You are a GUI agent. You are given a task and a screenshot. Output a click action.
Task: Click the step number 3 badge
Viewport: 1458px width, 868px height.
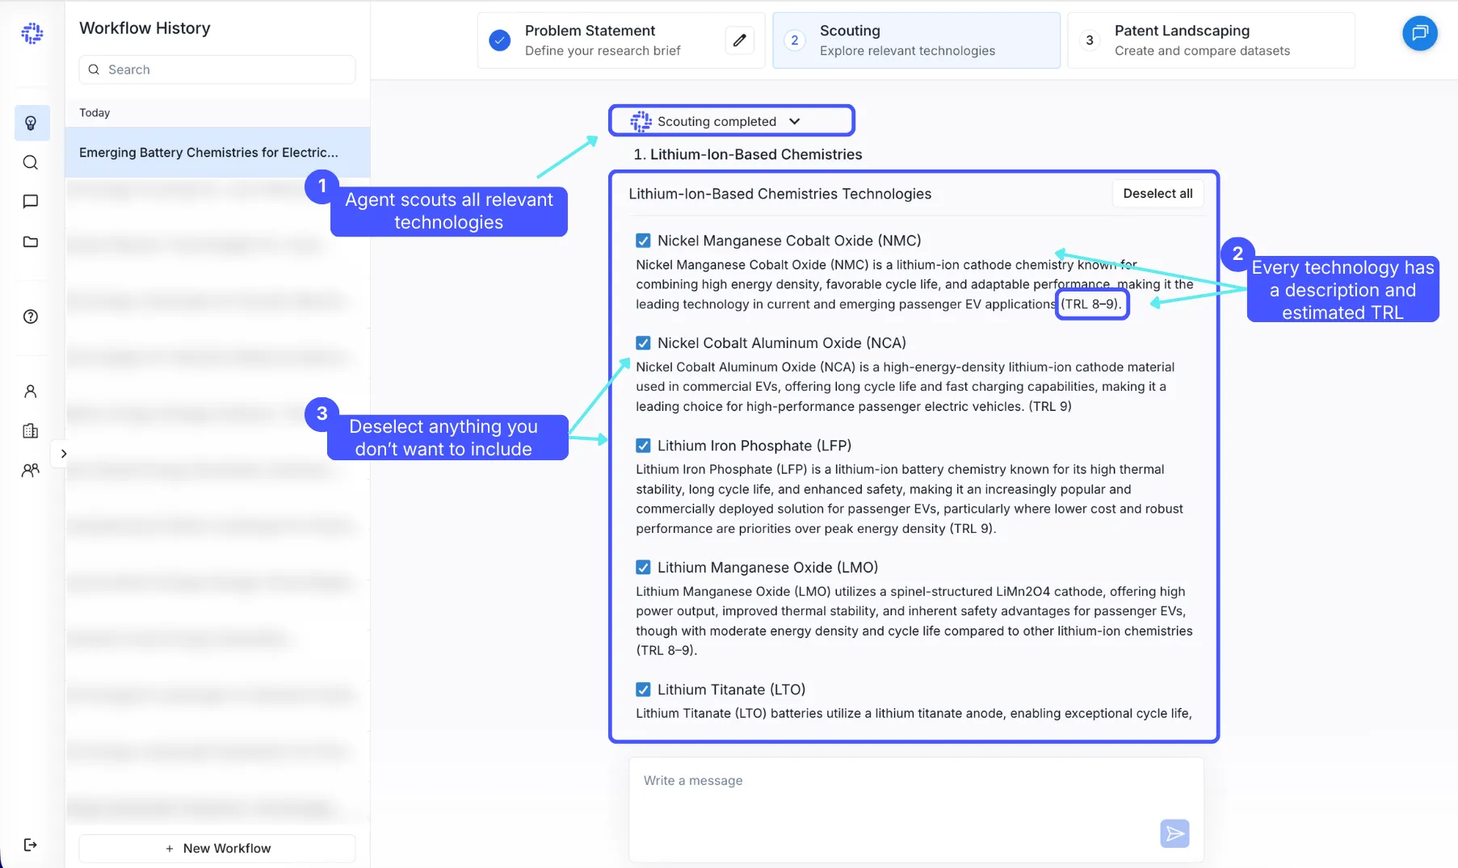pos(1090,40)
